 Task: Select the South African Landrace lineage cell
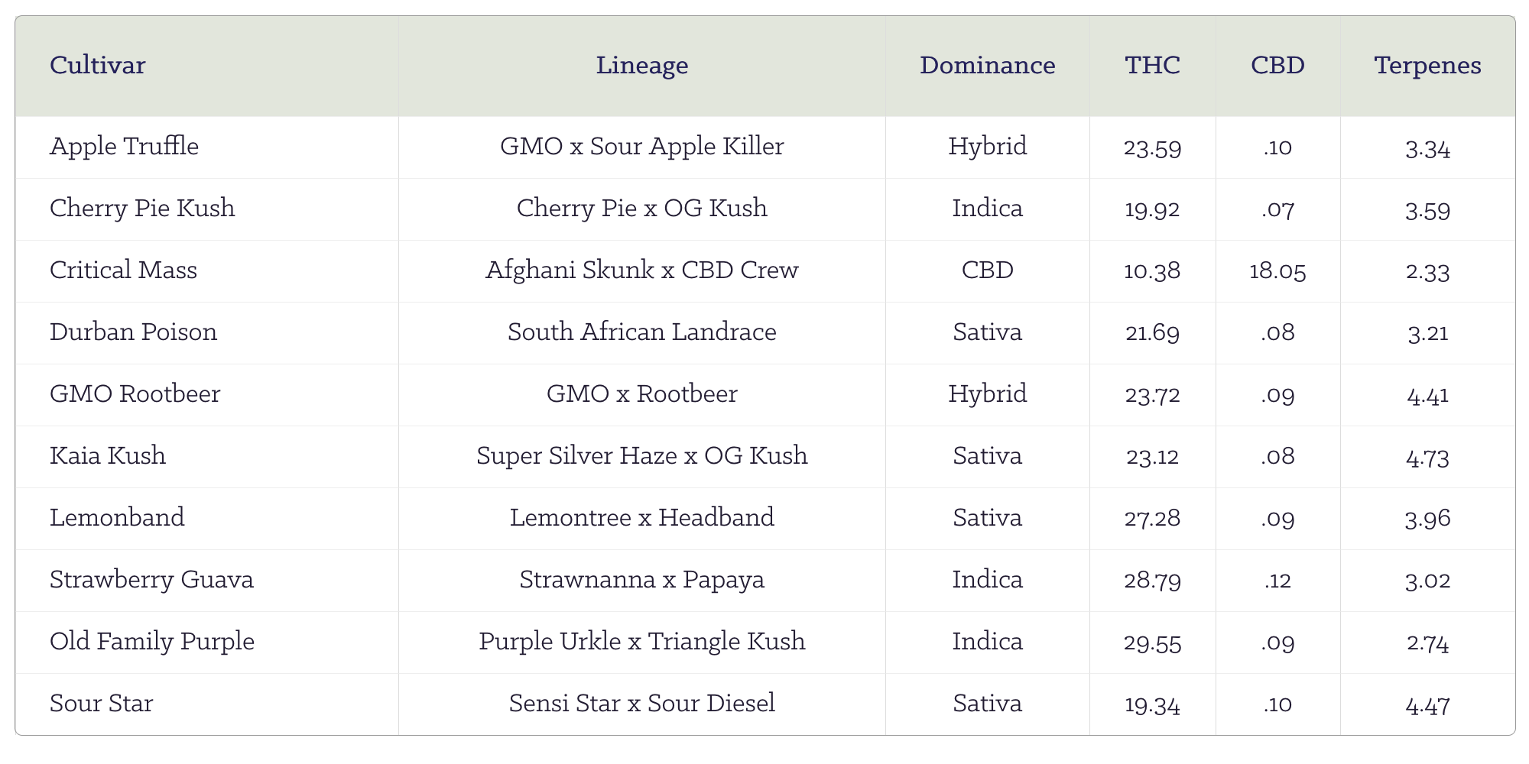click(x=641, y=332)
